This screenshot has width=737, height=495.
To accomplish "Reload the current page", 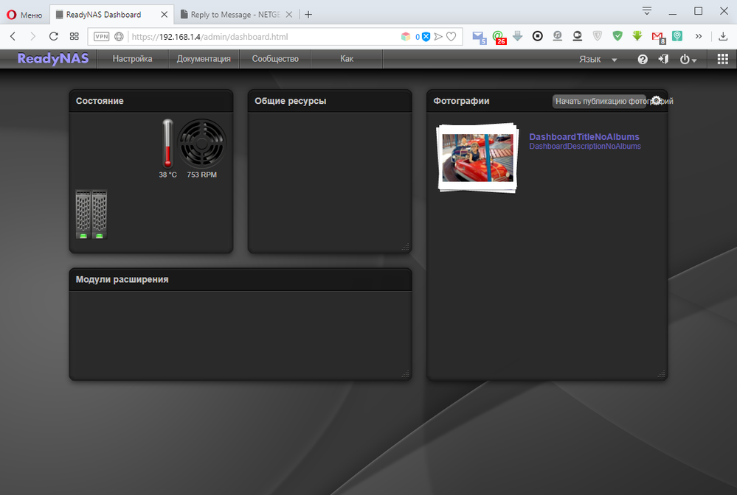I will click(54, 37).
